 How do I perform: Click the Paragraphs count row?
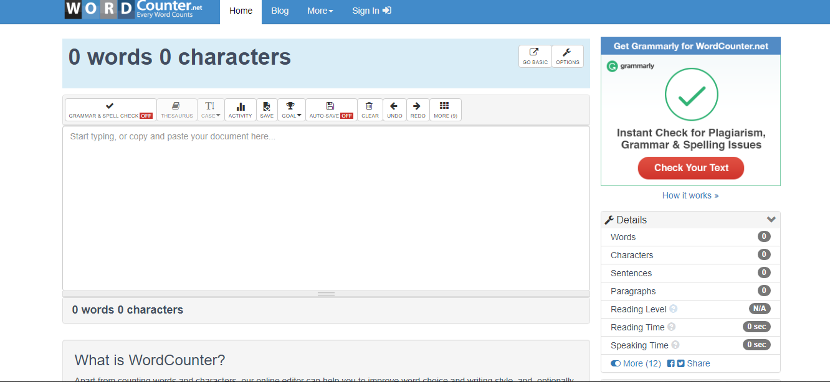(x=690, y=291)
